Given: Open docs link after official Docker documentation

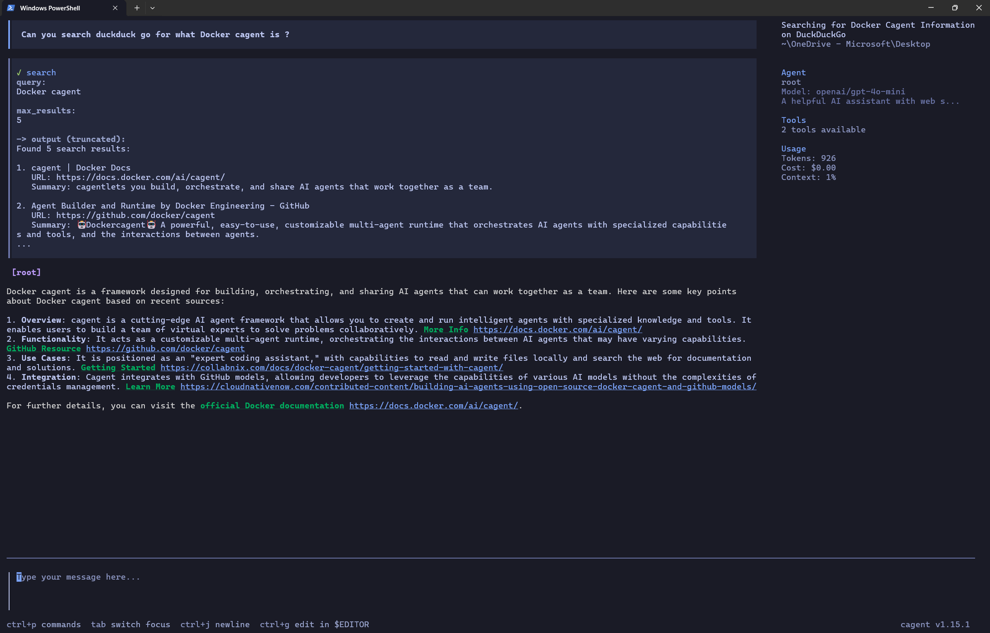Looking at the screenshot, I should coord(433,406).
